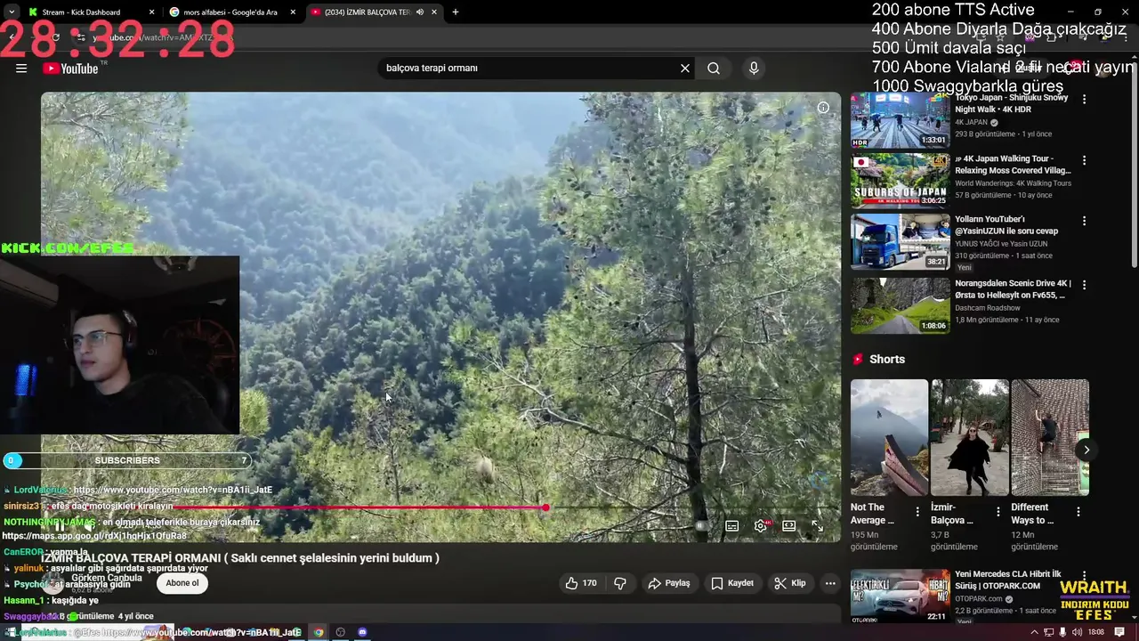Open the 4K Japan Walking Tour thumbnail

point(900,181)
